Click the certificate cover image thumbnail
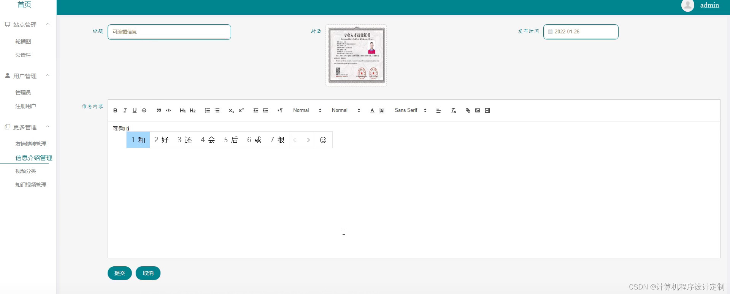 [x=356, y=55]
